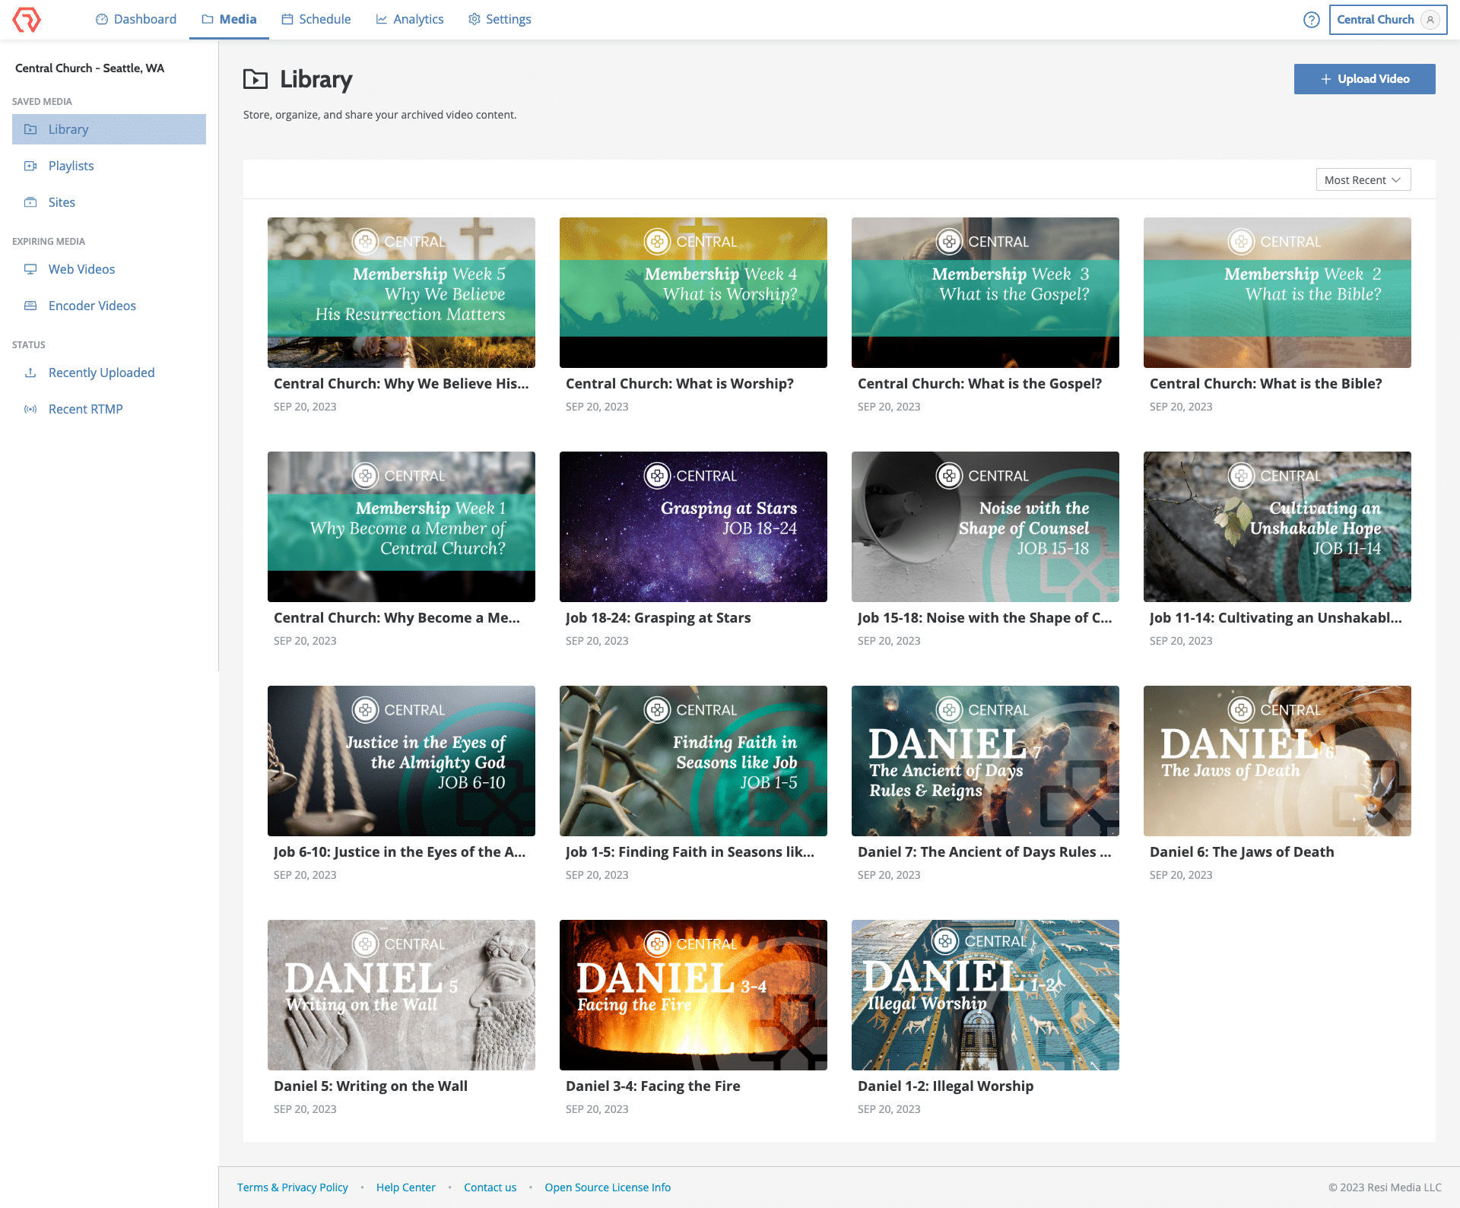This screenshot has width=1460, height=1208.
Task: Select the Playlists icon in sidebar
Action: (30, 165)
